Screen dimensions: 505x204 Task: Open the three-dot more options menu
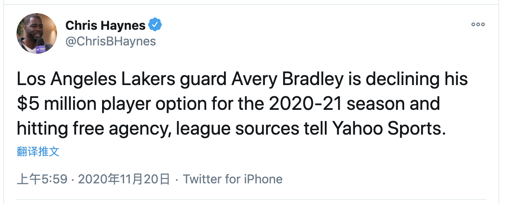[478, 24]
